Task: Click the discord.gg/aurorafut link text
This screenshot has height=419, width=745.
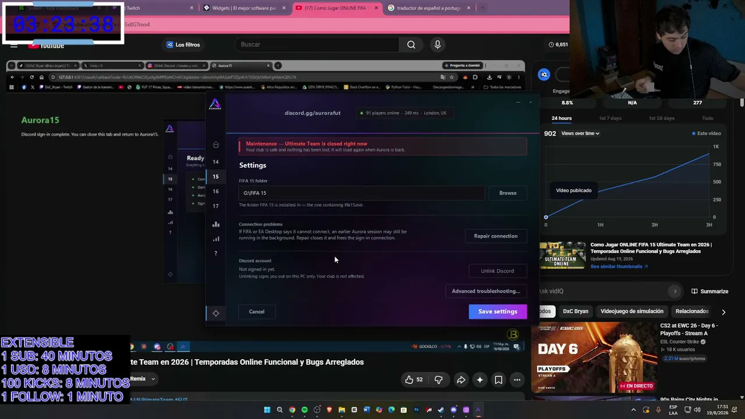Action: [x=313, y=113]
